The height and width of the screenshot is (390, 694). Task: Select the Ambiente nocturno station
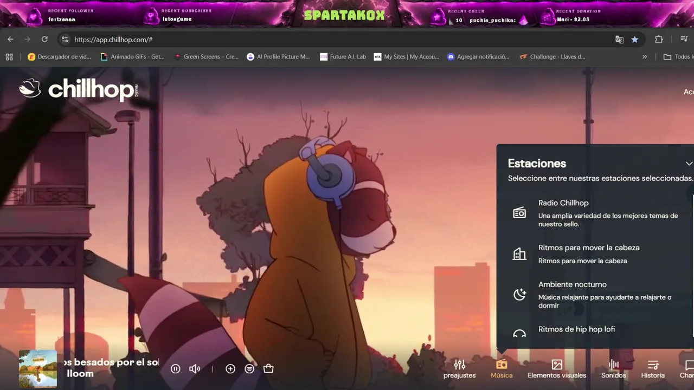(x=596, y=295)
